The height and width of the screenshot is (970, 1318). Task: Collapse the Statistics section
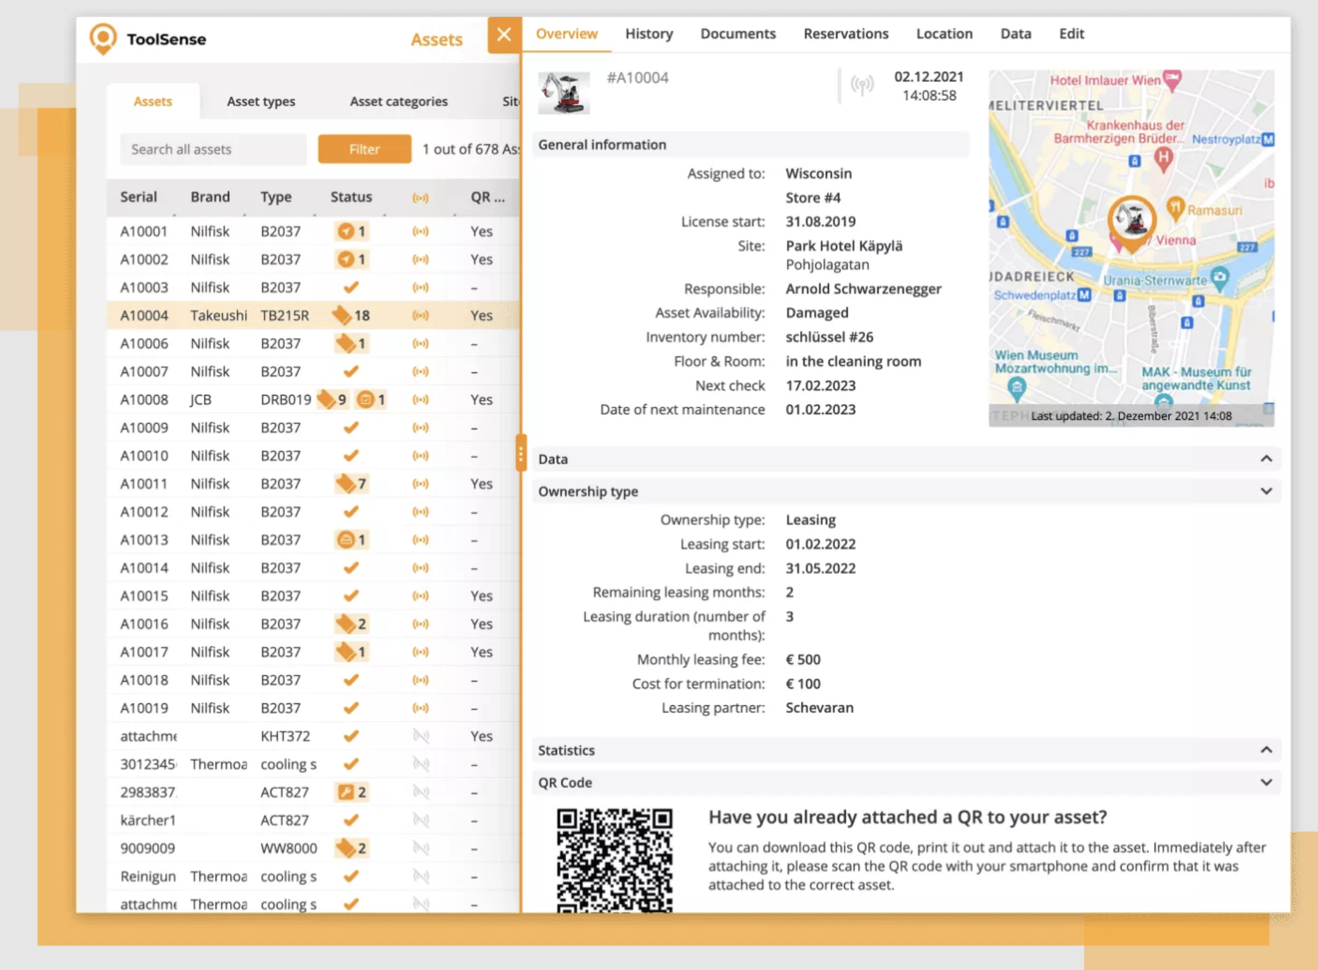(x=1266, y=750)
